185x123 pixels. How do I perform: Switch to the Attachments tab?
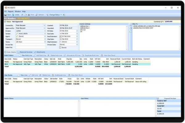point(40,52)
